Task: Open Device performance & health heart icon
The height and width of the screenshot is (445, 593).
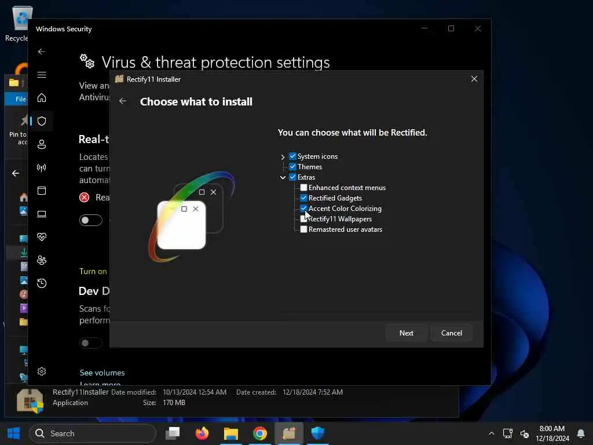Action: tap(42, 237)
